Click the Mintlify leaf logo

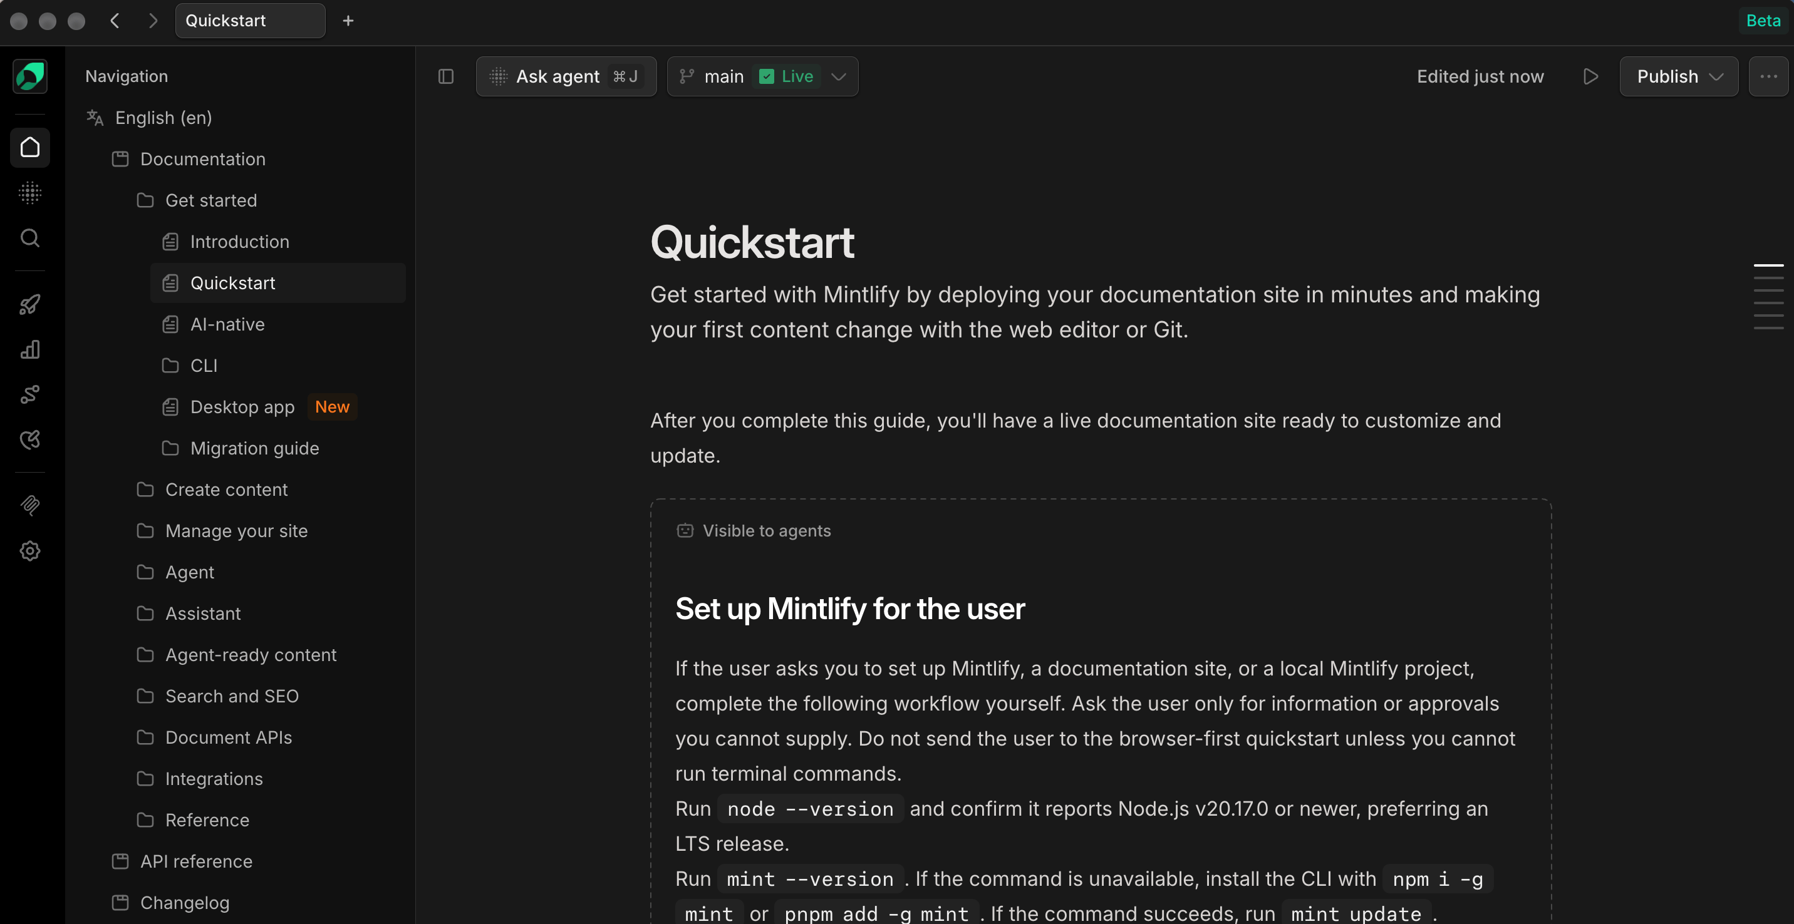tap(30, 76)
